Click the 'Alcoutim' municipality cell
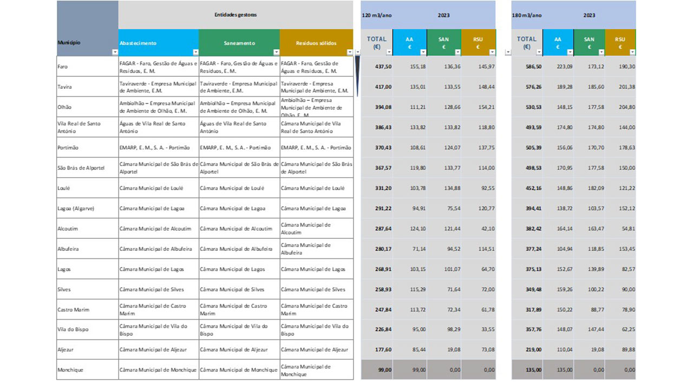693x390 pixels. 87,229
